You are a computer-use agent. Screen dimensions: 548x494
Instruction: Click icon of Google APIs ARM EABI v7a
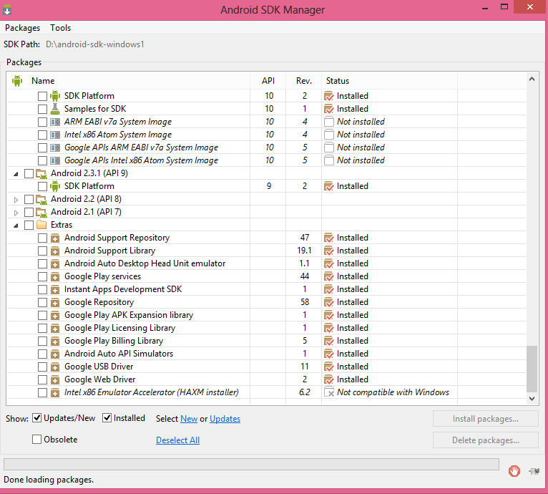pyautogui.click(x=55, y=147)
